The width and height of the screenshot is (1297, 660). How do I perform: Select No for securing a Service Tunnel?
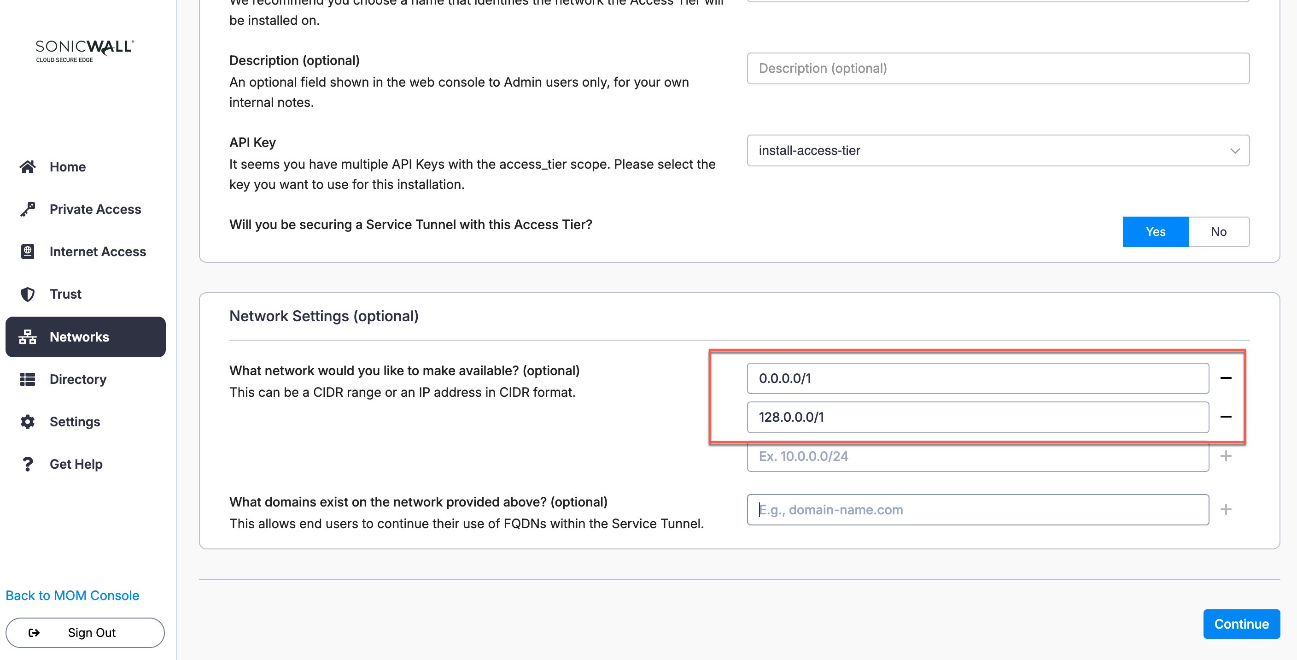pyautogui.click(x=1218, y=232)
